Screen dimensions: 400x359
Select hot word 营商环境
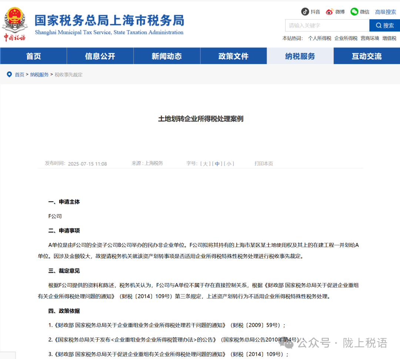[370, 38]
